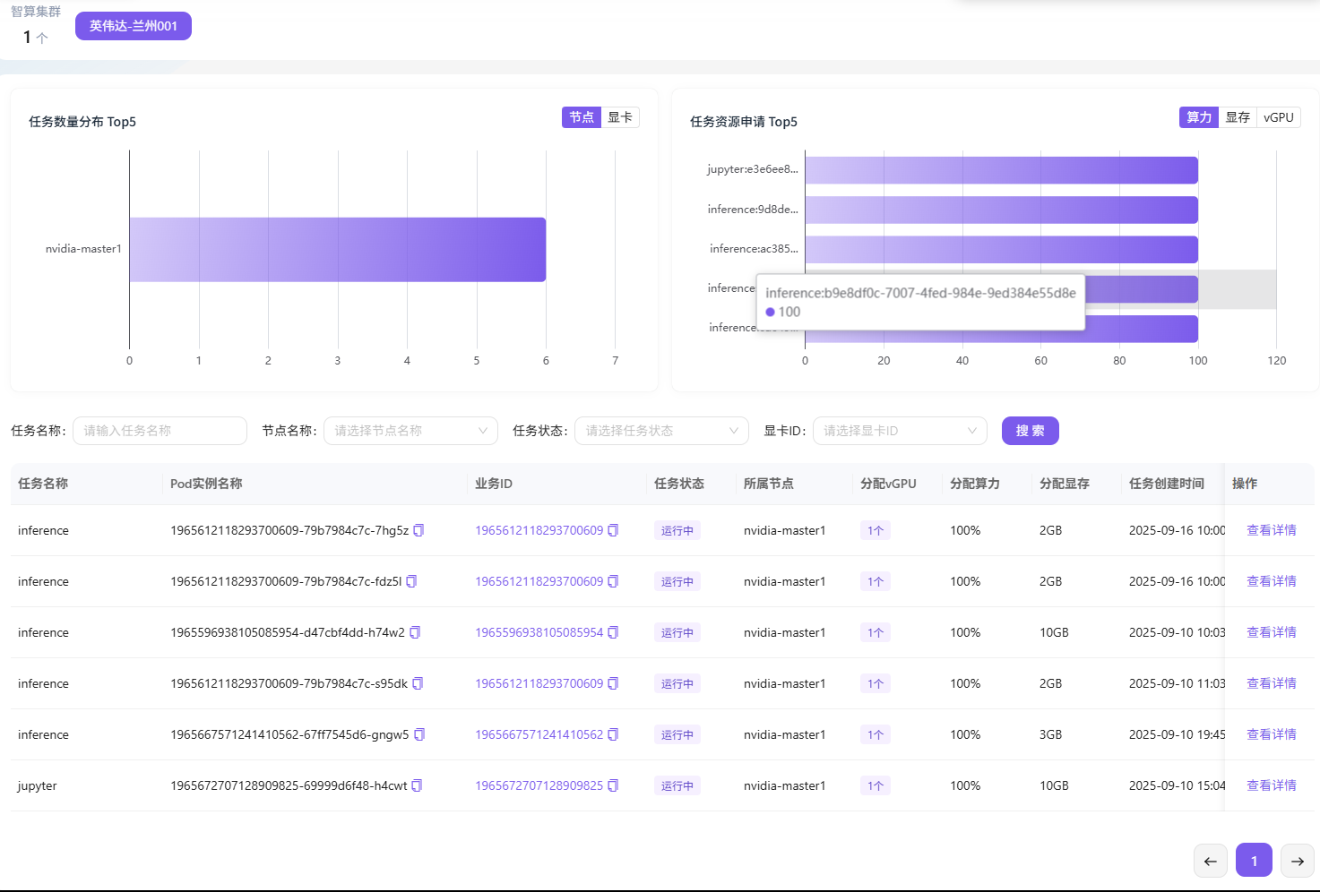Copy the jupyter Pod name ending in h4cwt
The width and height of the screenshot is (1320, 892).
[417, 785]
